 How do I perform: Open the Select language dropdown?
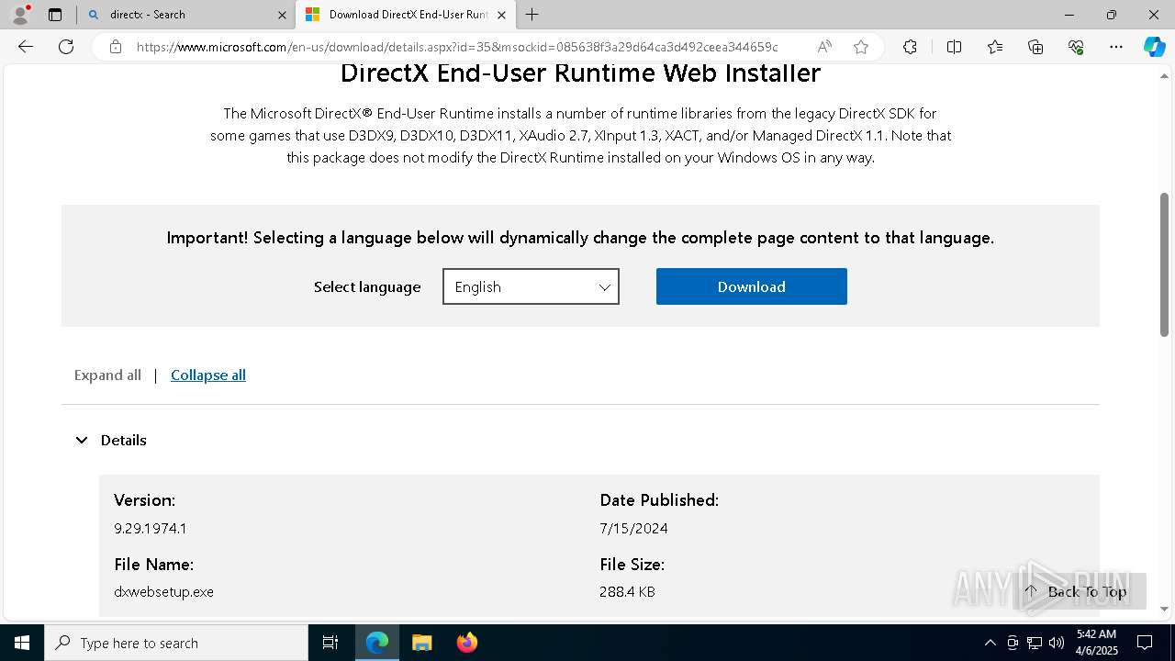(x=531, y=286)
